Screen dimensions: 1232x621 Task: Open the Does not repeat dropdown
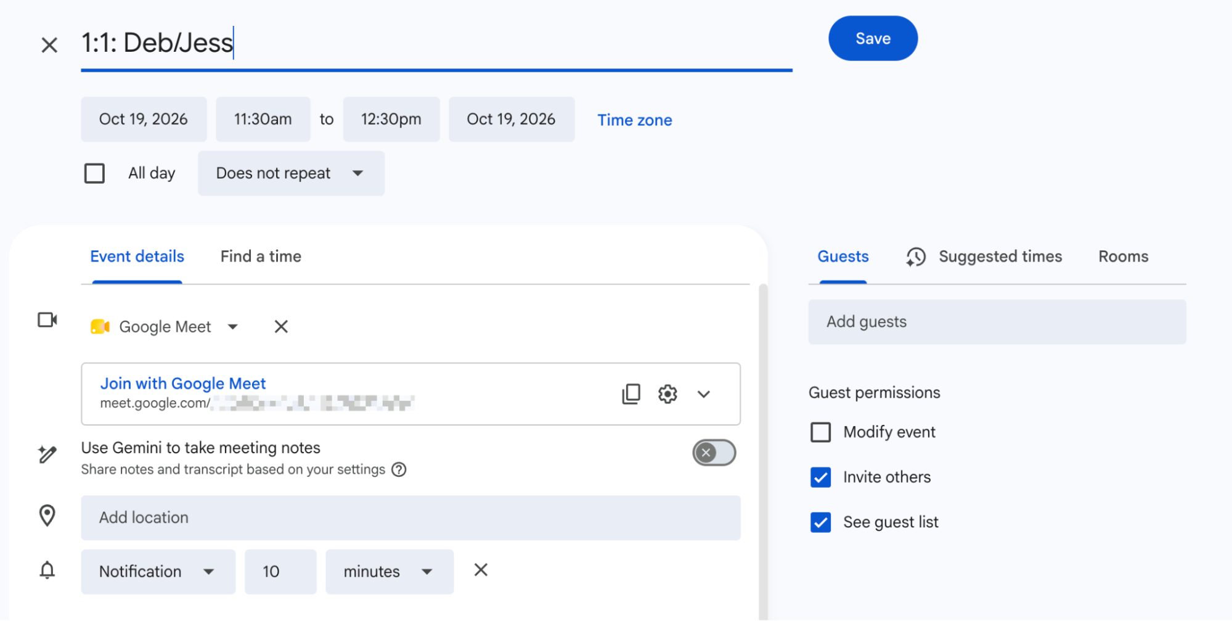pos(291,173)
